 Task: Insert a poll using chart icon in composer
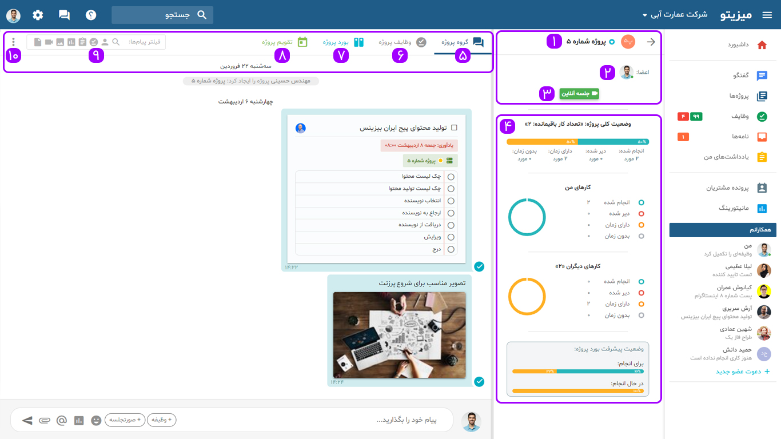click(79, 421)
